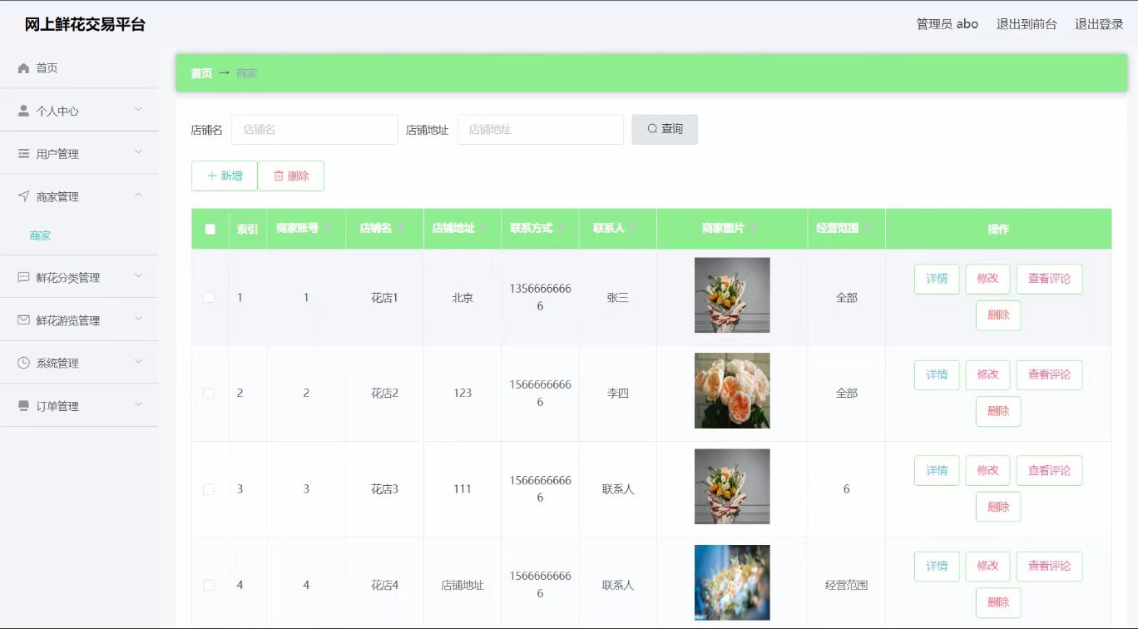The width and height of the screenshot is (1138, 629).
Task: Click the 管理员 abo account label
Action: 948,24
